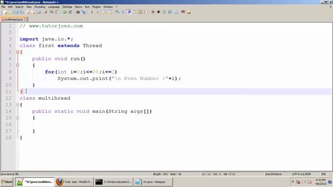Click the red Record Macro icon
Viewport: 333px width, 187px height.
coord(152,12)
